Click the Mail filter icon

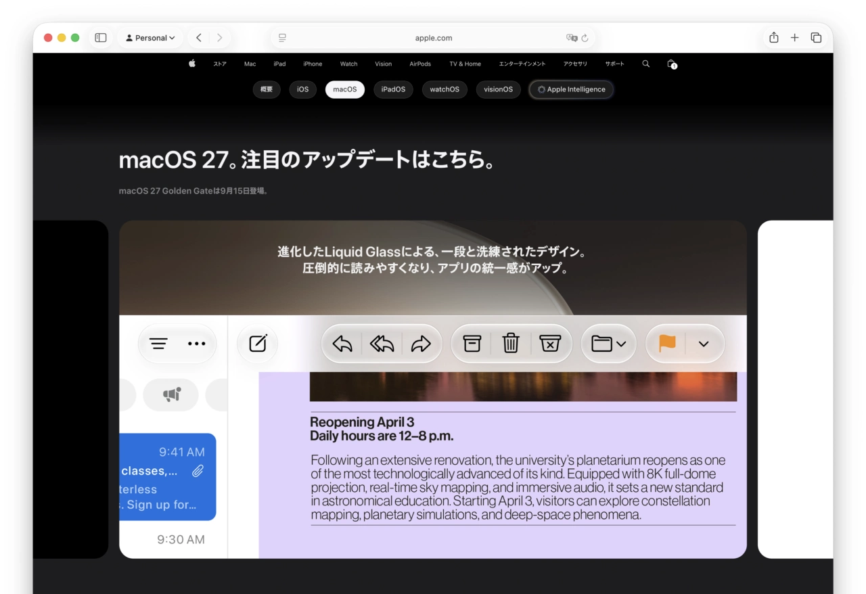[158, 344]
